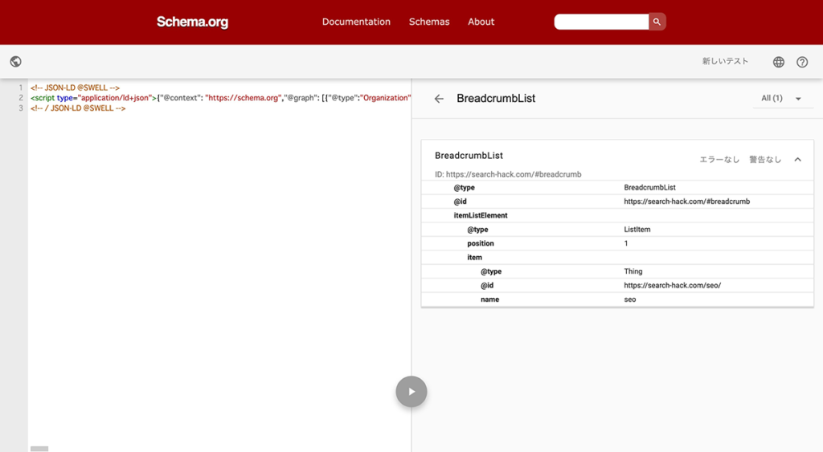Click the seo name value
The height and width of the screenshot is (452, 823).
(630, 299)
